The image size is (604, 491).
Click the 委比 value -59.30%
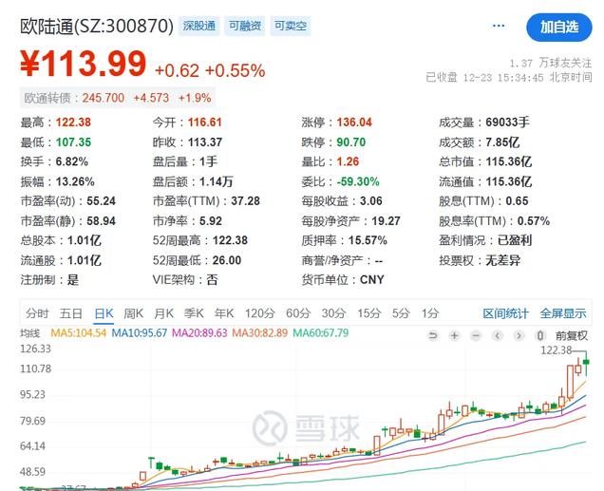358,181
